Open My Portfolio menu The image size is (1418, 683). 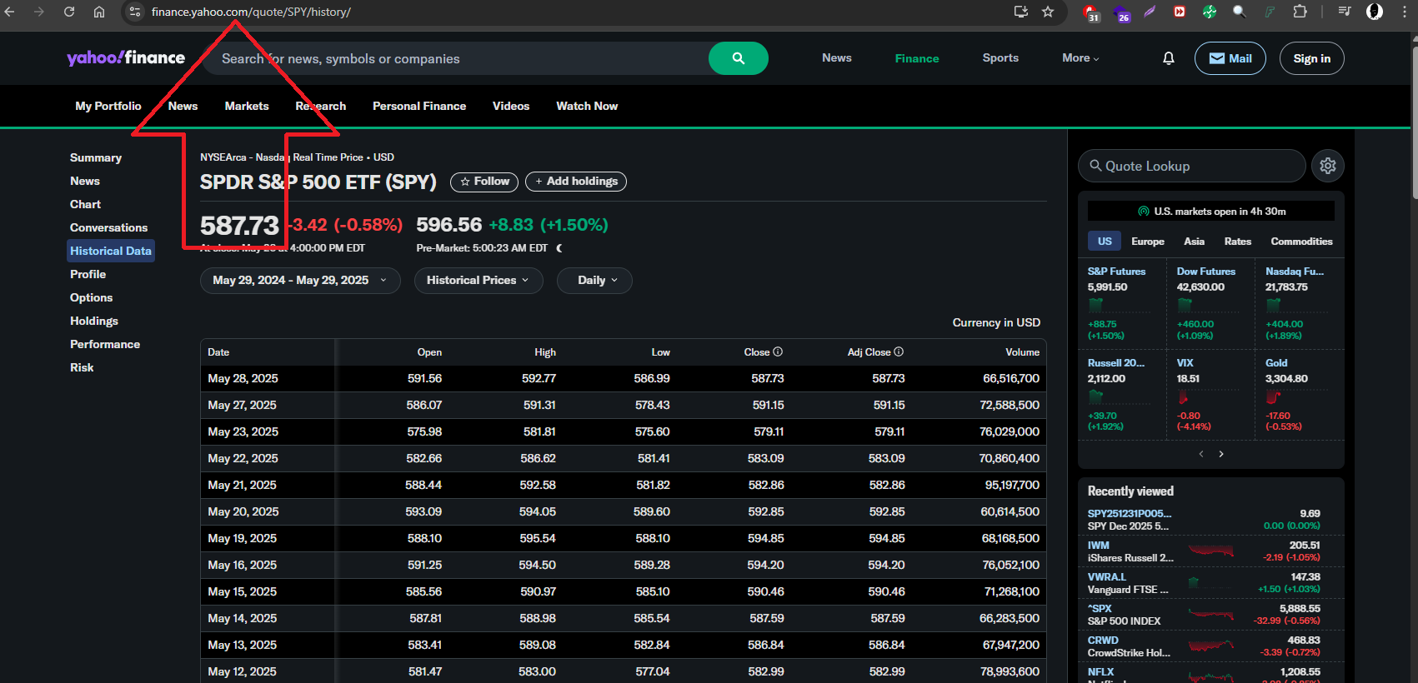108,106
